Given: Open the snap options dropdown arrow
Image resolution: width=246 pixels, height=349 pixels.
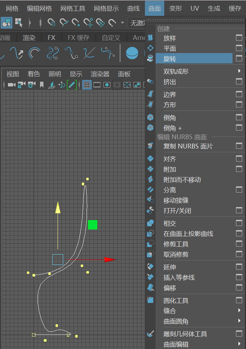Looking at the screenshot, I should click(x=122, y=23).
